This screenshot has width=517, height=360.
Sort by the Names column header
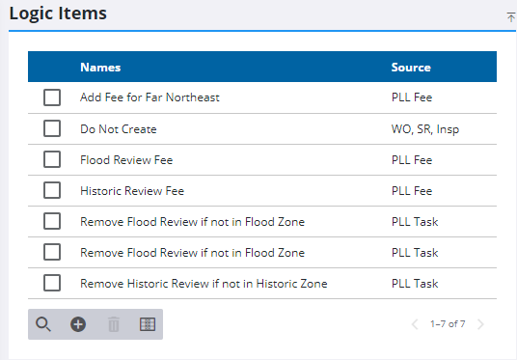coord(100,68)
